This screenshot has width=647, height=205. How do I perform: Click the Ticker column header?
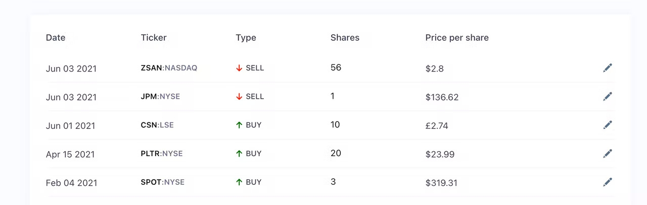point(154,38)
